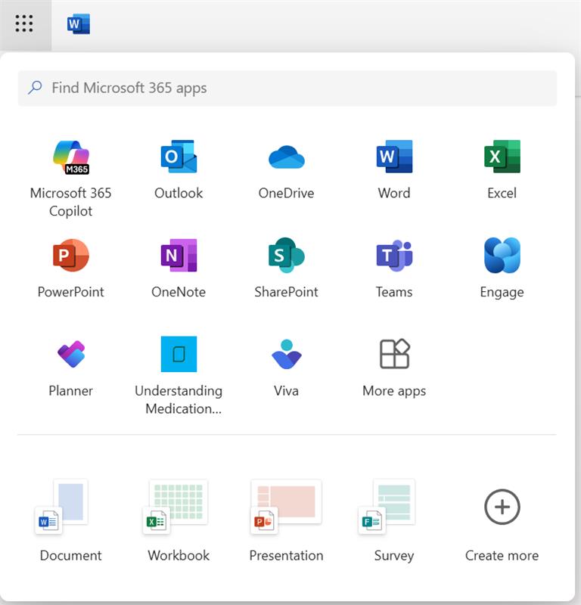This screenshot has width=581, height=605.
Task: Open PowerPoint app
Action: tap(70, 268)
